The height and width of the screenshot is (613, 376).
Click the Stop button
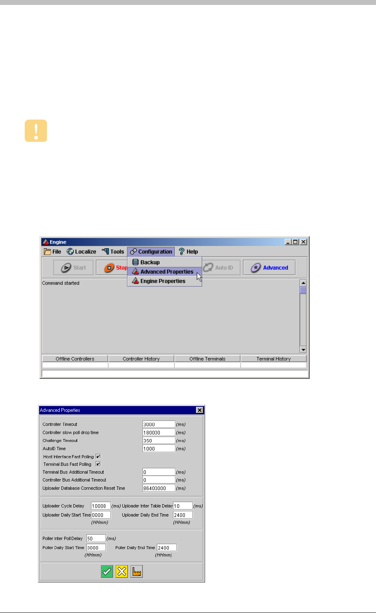pyautogui.click(x=112, y=268)
